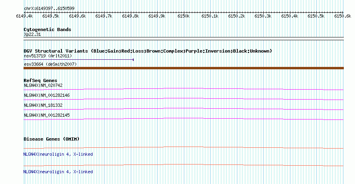
Task: Open transcript NLGN4X|NM_181332 label
Action: coord(43,105)
